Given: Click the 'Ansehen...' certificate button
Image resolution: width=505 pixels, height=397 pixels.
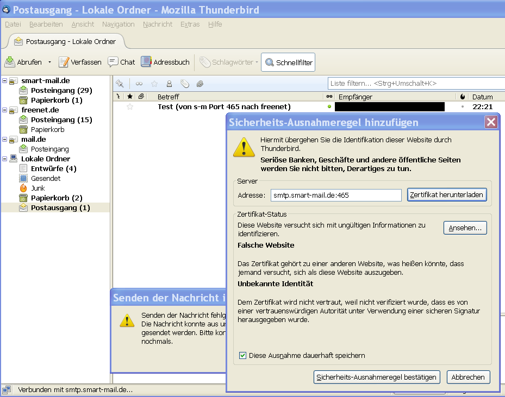Looking at the screenshot, I should [465, 228].
